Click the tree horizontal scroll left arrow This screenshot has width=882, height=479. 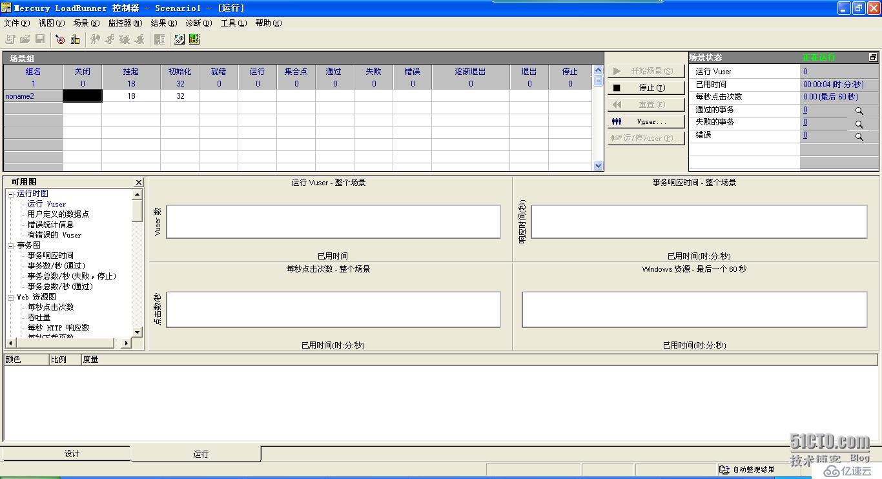(x=10, y=342)
